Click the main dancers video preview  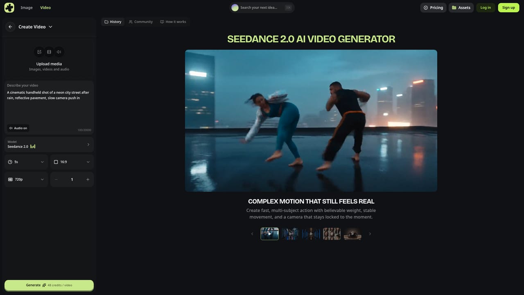tap(311, 120)
